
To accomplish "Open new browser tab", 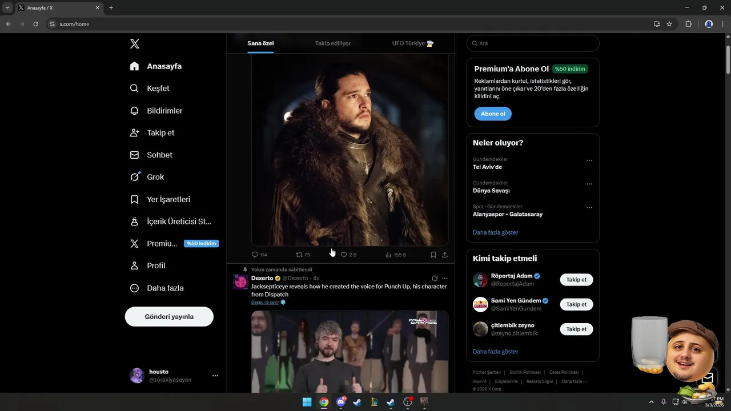I will 111,8.
